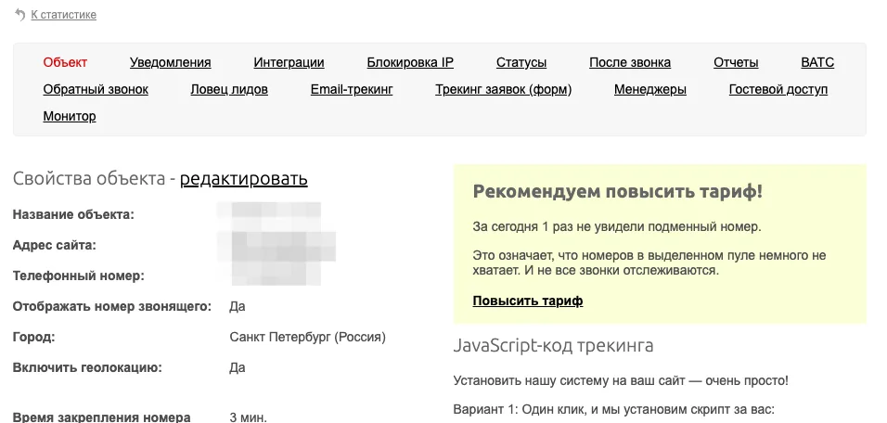Screen dimensions: 887x423
Task: Open the Интеграции tab
Action: point(289,62)
